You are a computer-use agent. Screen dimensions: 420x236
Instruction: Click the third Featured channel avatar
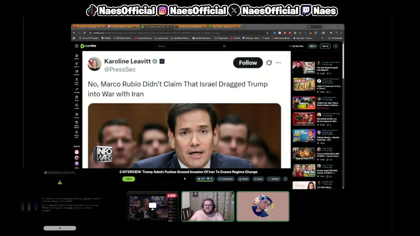76,163
